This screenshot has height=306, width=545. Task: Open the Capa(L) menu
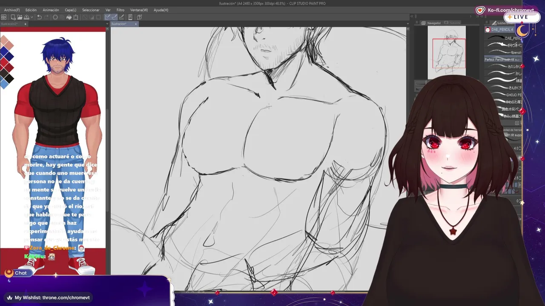point(71,10)
